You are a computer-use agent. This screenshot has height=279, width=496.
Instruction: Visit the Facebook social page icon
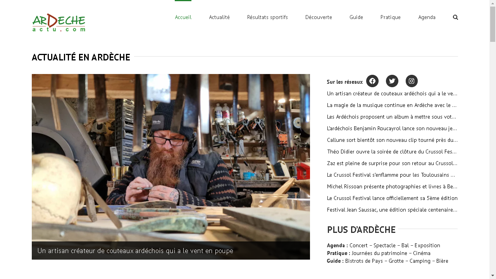[x=372, y=81]
